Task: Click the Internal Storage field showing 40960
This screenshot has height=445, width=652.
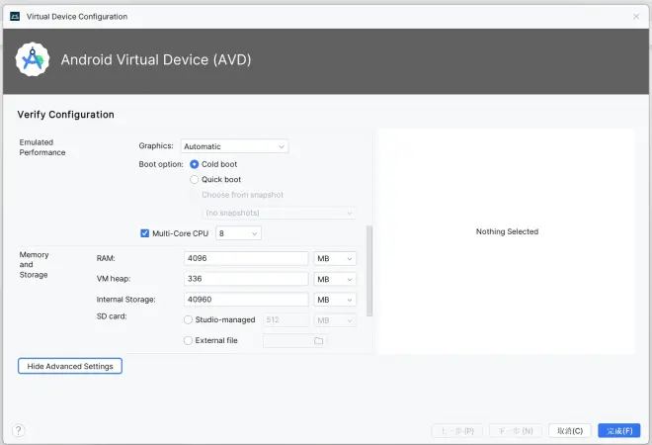Action: tap(246, 300)
